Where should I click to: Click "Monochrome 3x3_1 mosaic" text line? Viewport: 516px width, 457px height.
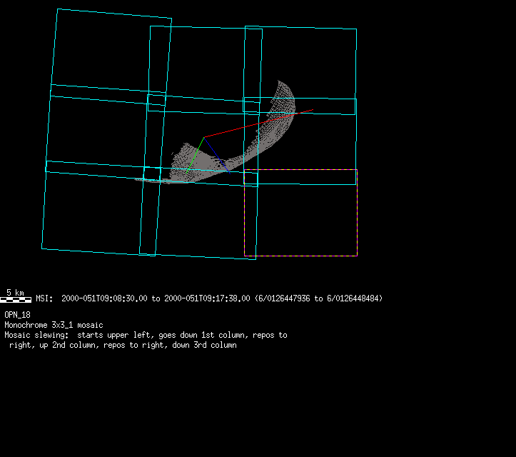[54, 326]
